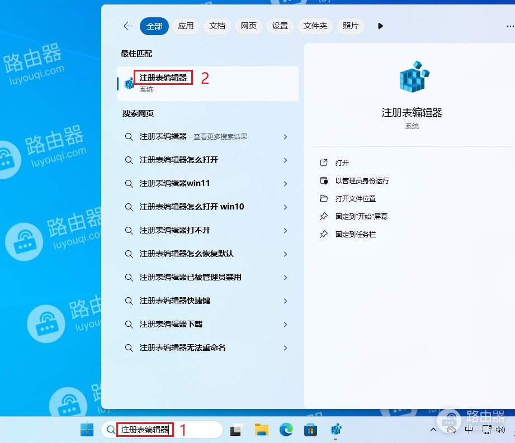This screenshot has height=443, width=515.
Task: Choose 打开文件位置
Action: tap(356, 198)
